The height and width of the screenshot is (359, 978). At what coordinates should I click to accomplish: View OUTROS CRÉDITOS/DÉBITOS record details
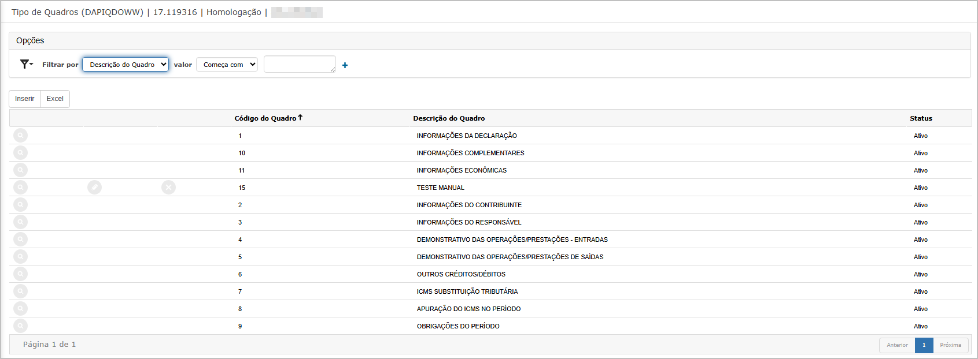(20, 274)
